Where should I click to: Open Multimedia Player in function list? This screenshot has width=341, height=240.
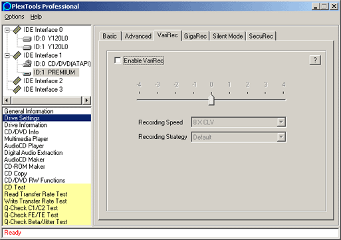click(x=47, y=139)
